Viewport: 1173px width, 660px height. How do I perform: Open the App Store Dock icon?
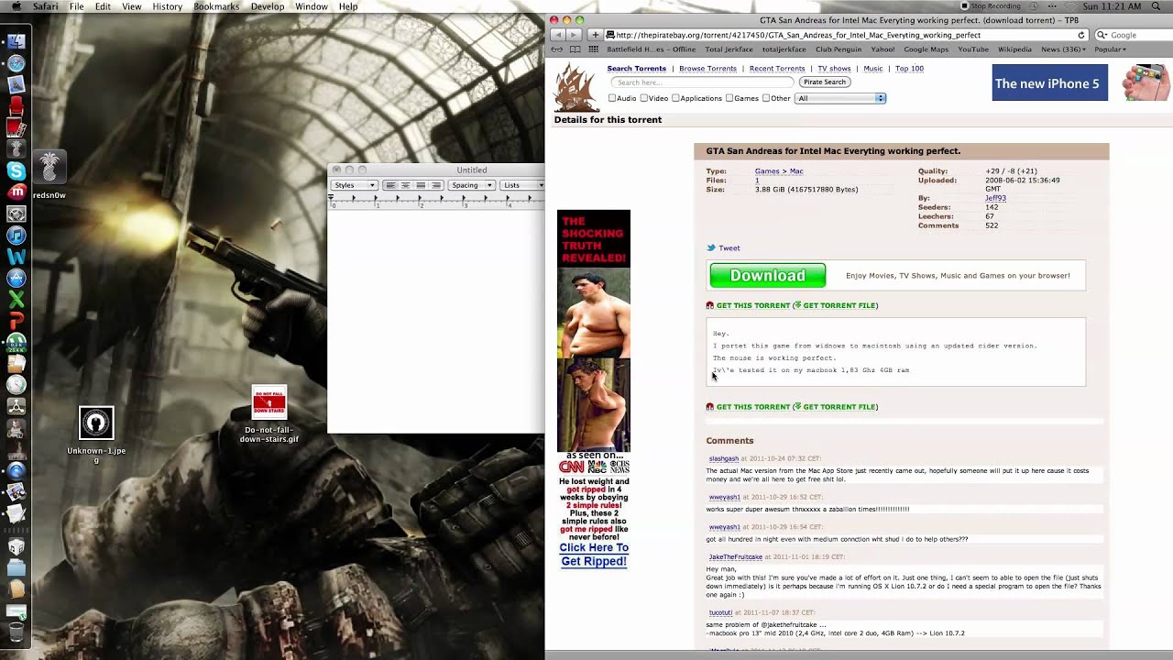(x=16, y=279)
